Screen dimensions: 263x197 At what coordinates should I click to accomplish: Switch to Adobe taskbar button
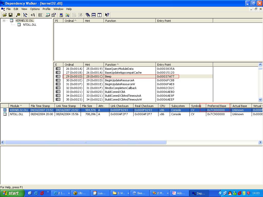180,193
